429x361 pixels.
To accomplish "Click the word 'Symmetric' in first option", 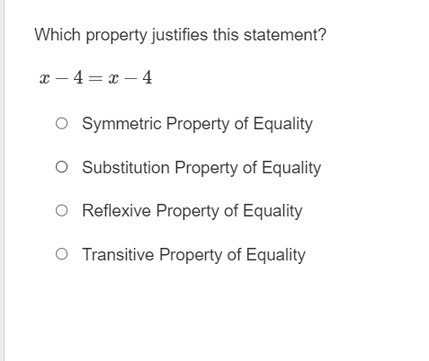I will [121, 124].
